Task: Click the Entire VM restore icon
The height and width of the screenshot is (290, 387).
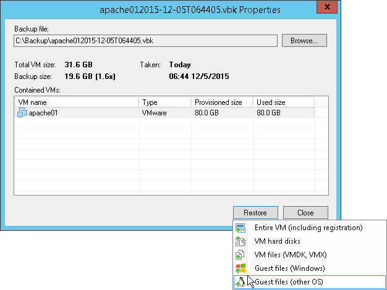Action: click(x=240, y=228)
